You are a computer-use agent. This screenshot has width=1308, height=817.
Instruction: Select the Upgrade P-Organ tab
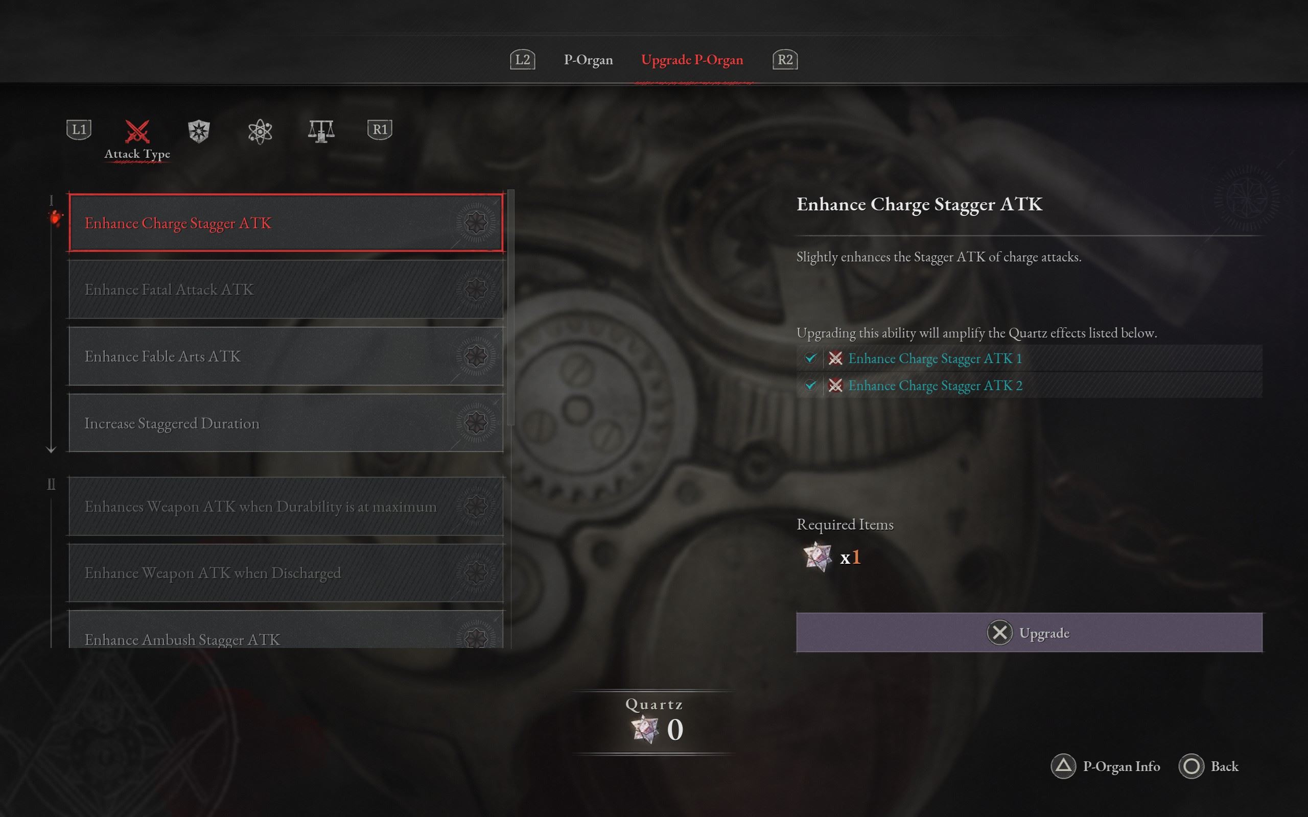pos(692,59)
